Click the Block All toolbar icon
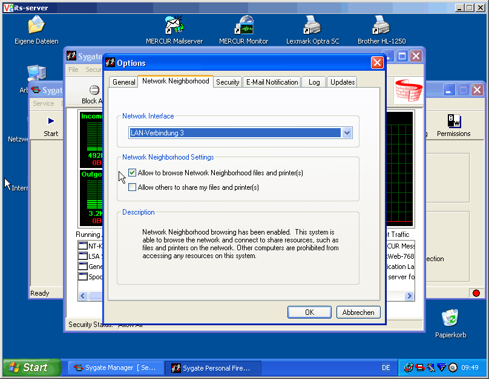Screen dimensions: 489x379 click(x=94, y=90)
